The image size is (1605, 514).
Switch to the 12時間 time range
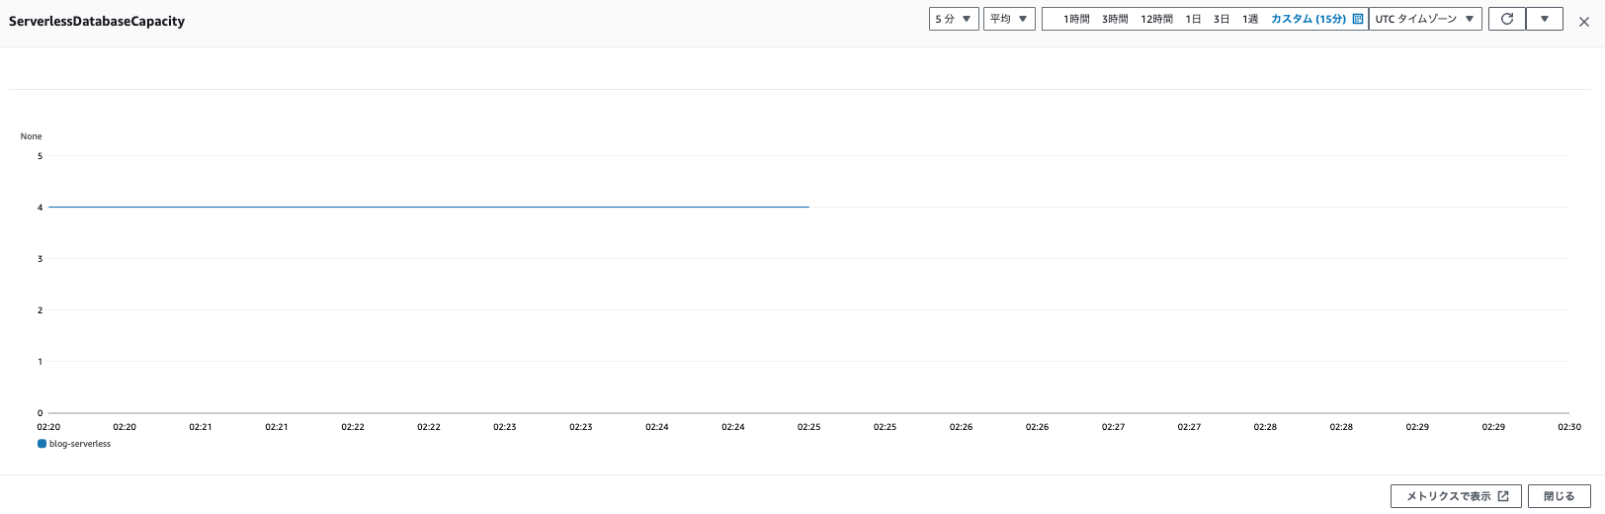1156,19
